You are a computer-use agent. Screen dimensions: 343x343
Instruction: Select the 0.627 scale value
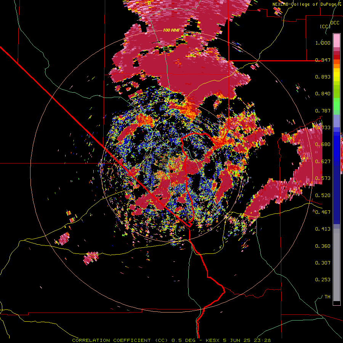(323, 162)
